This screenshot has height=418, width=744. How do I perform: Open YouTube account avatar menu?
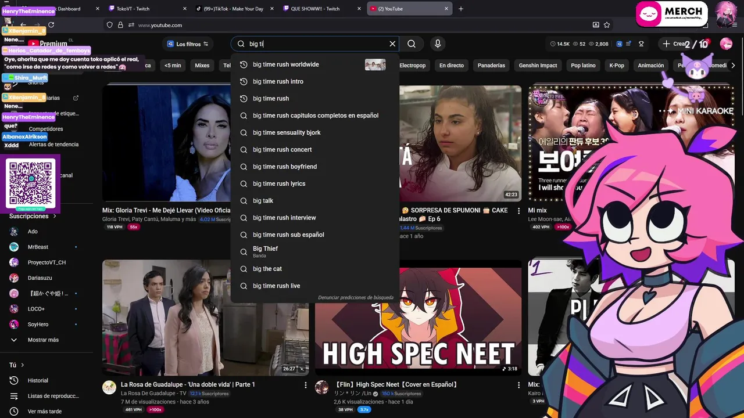[x=726, y=44]
